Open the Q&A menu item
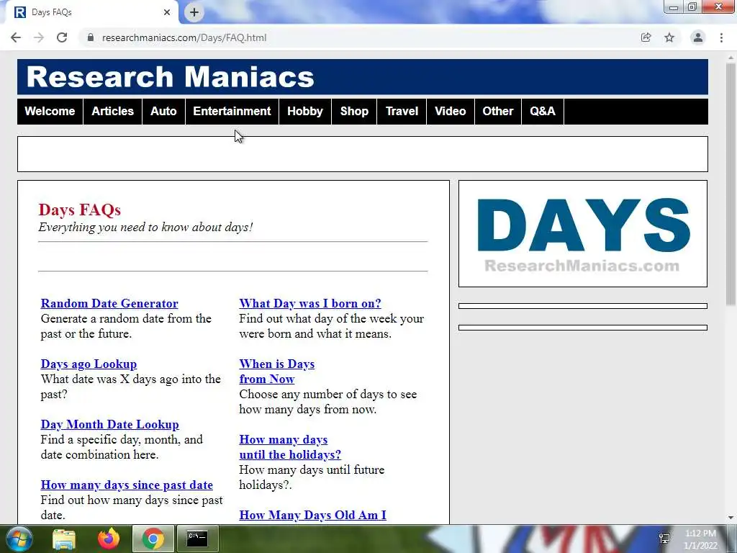This screenshot has width=737, height=553. pyautogui.click(x=543, y=112)
